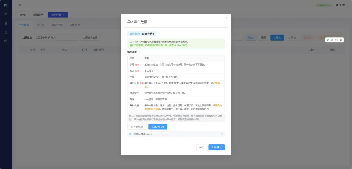Click the 下载模板 button
Screen dimensions: 352x169
pos(137,127)
